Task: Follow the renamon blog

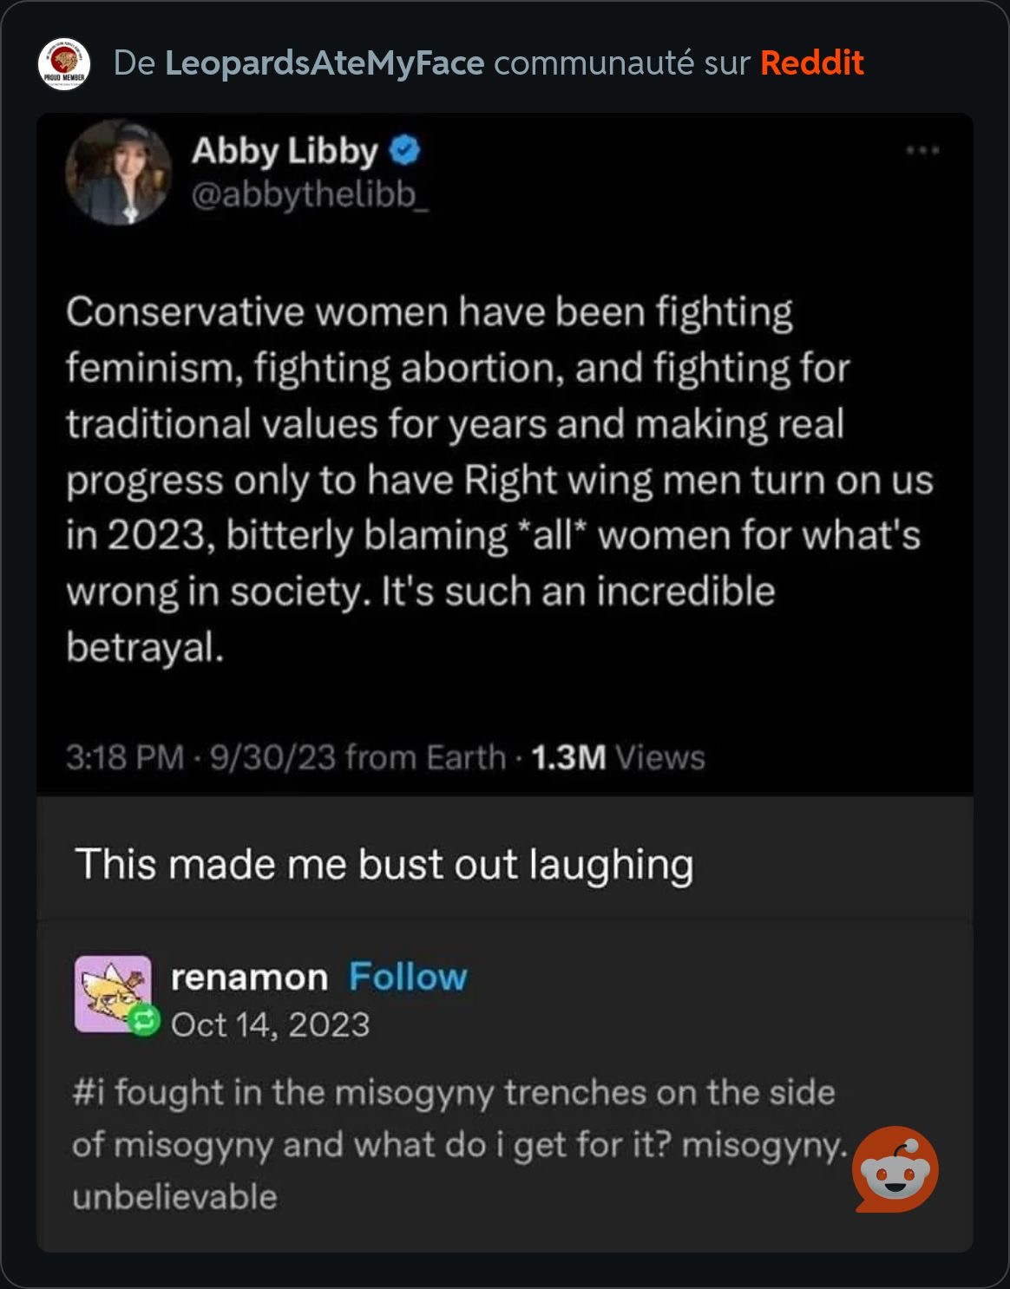Action: 408,978
